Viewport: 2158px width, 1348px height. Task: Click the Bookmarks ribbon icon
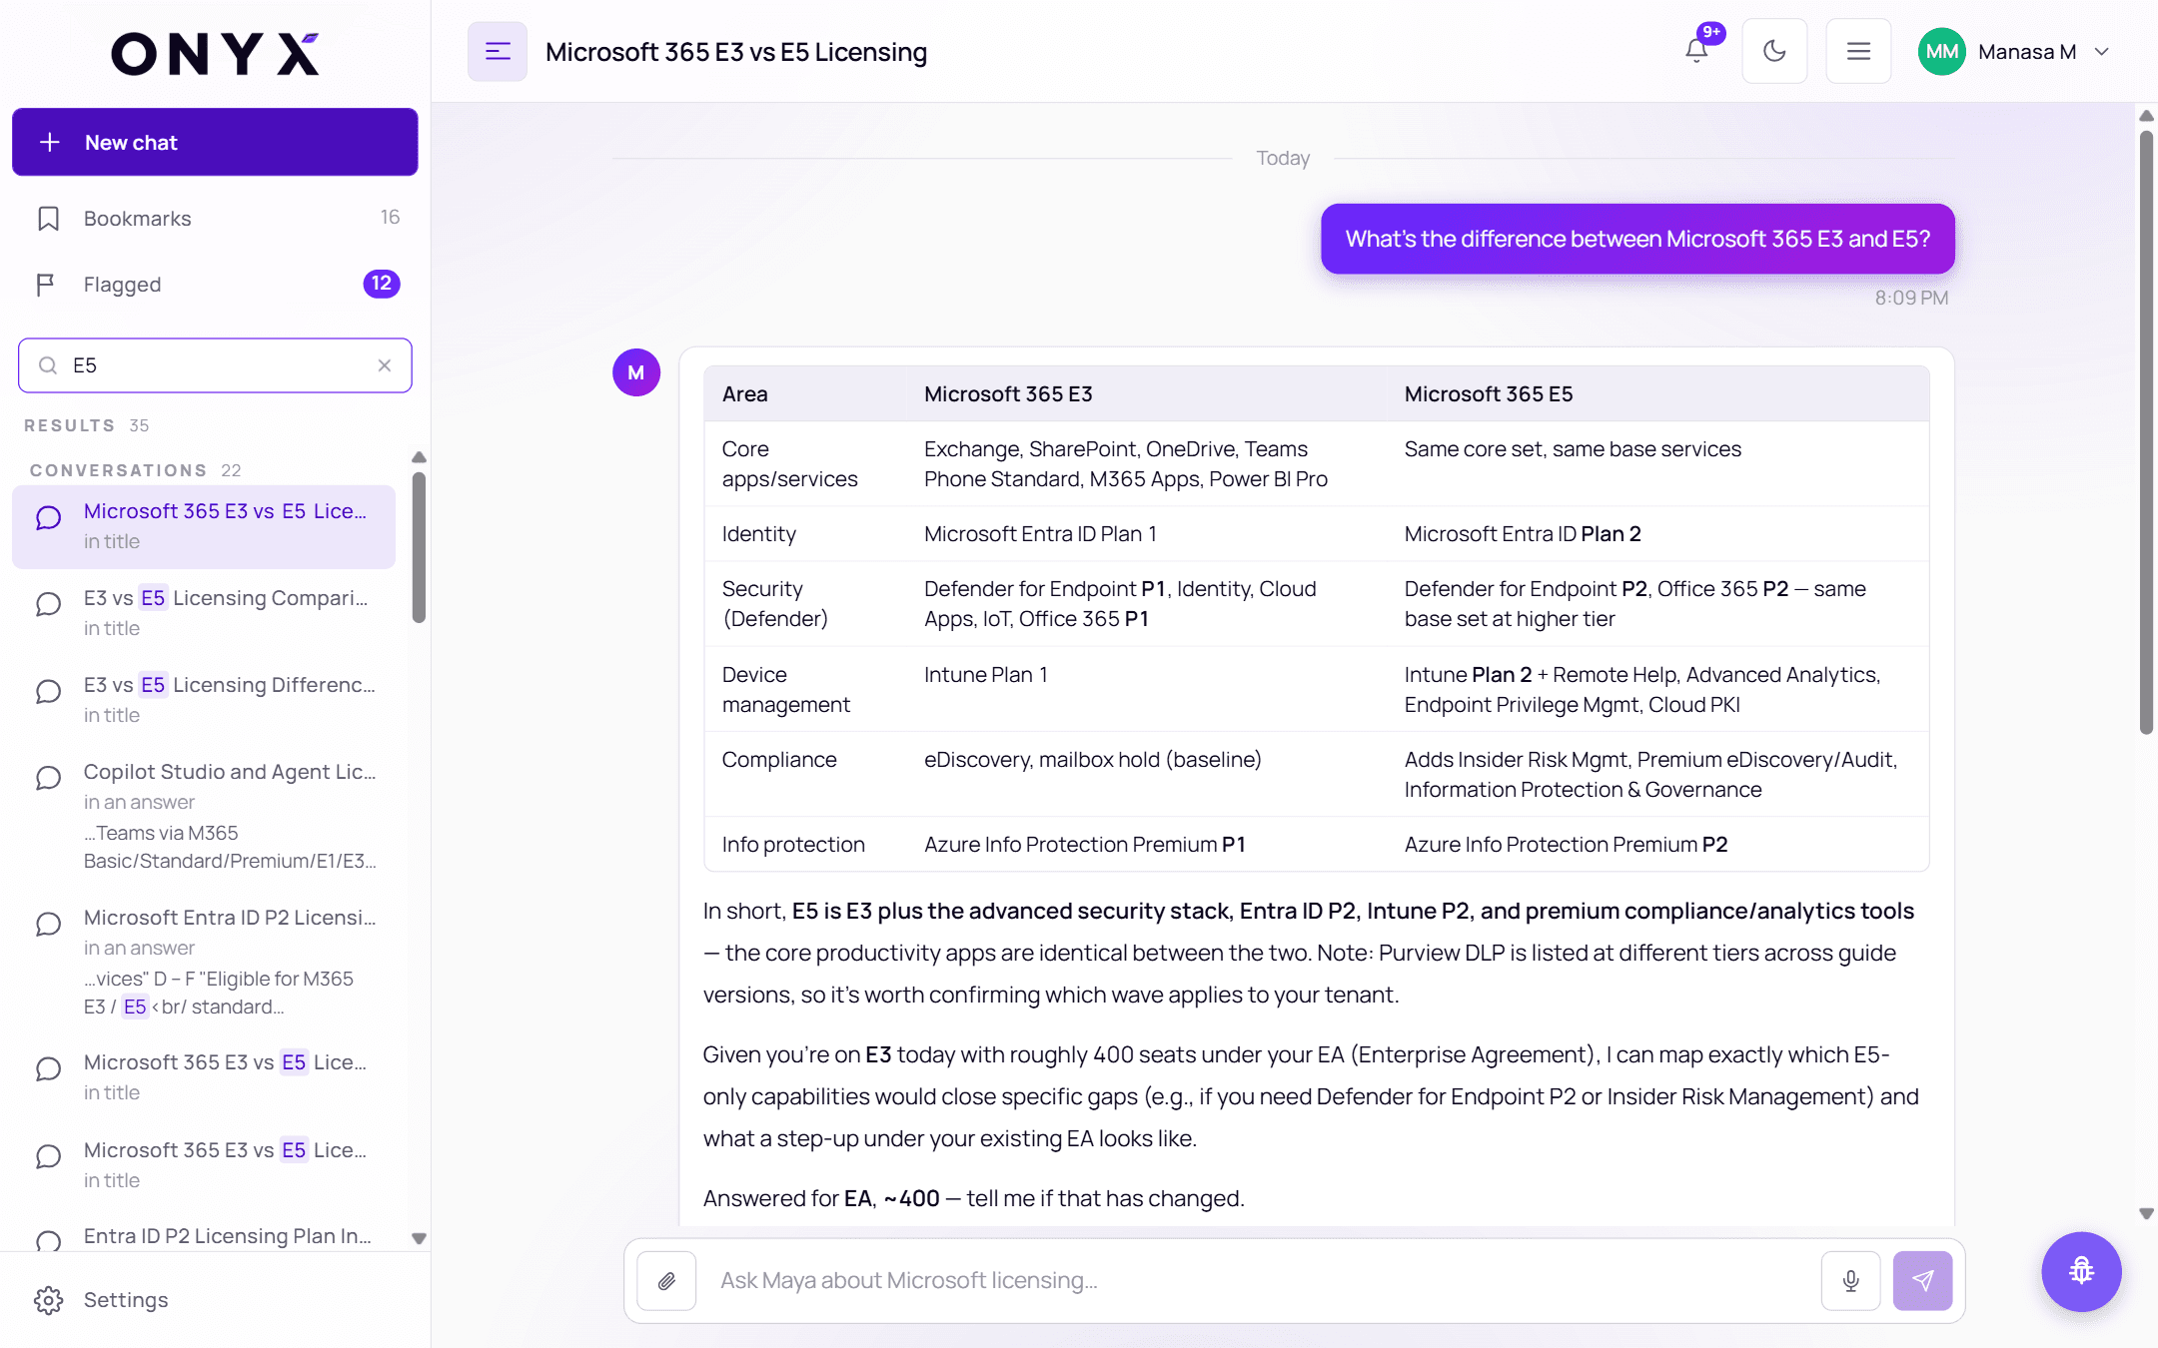pos(48,219)
